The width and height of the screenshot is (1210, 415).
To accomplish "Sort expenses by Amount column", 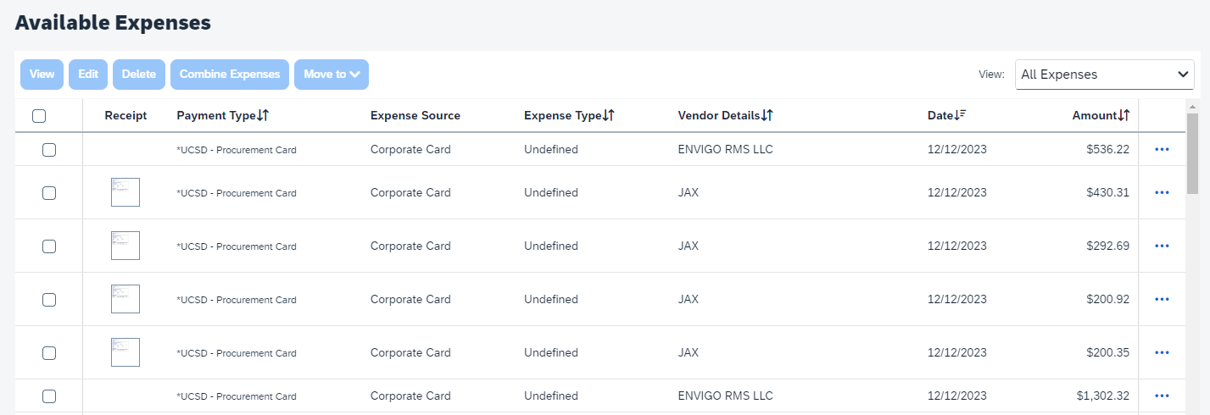I will click(1124, 116).
